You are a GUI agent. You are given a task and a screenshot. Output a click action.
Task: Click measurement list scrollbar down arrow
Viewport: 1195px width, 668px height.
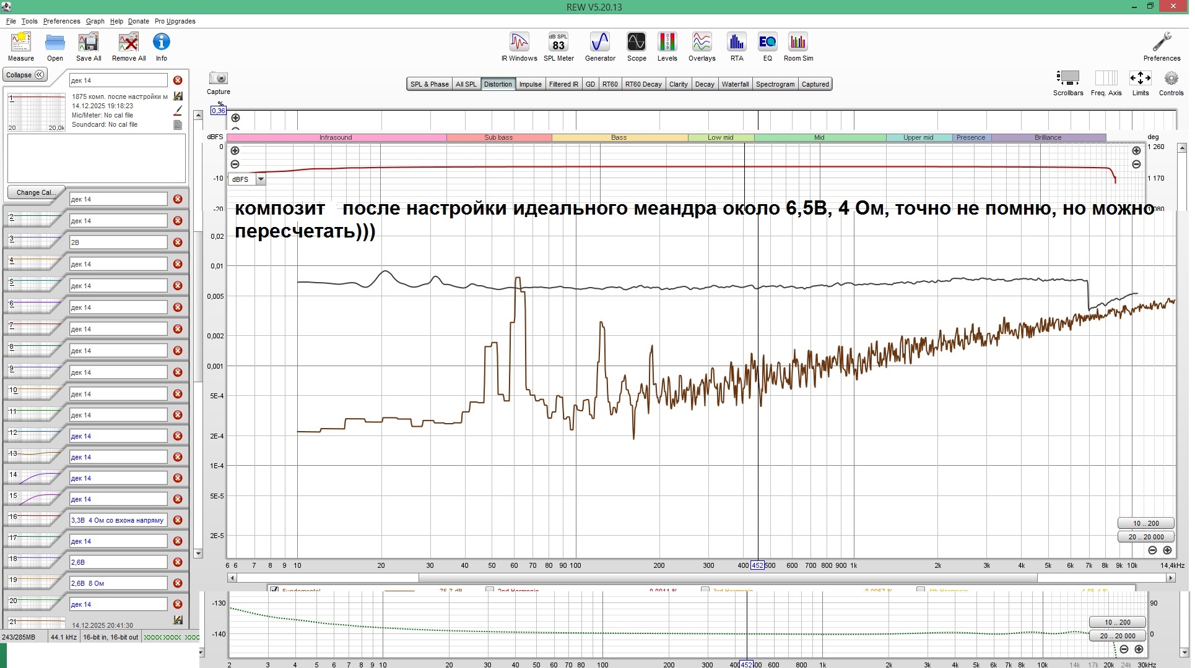198,554
